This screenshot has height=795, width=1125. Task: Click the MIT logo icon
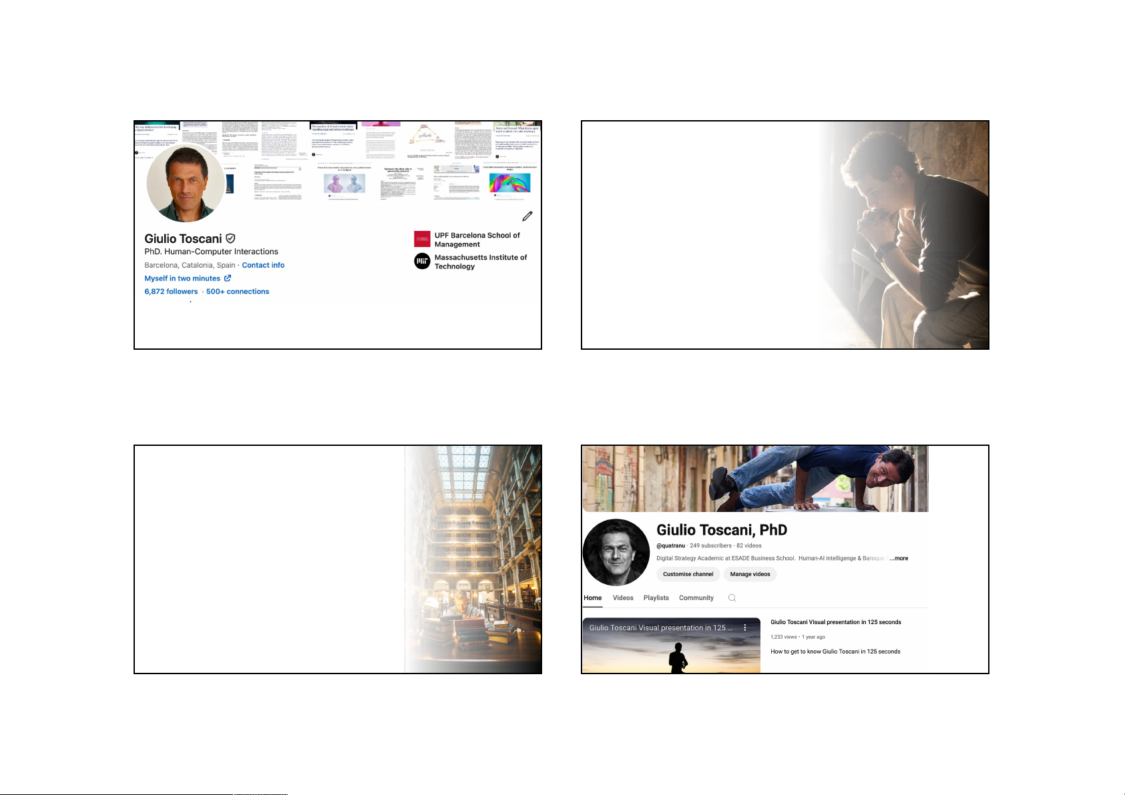coord(422,262)
